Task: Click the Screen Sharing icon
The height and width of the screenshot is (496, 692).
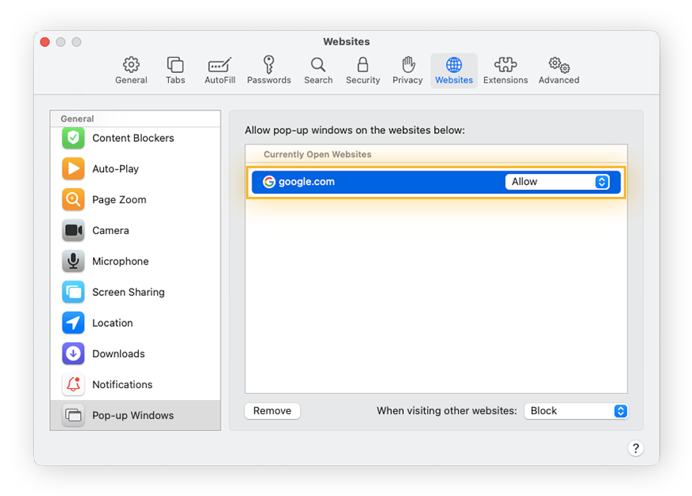Action: (x=73, y=292)
